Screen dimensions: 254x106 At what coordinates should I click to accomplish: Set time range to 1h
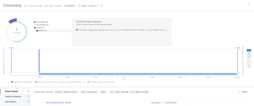(x=249, y=57)
